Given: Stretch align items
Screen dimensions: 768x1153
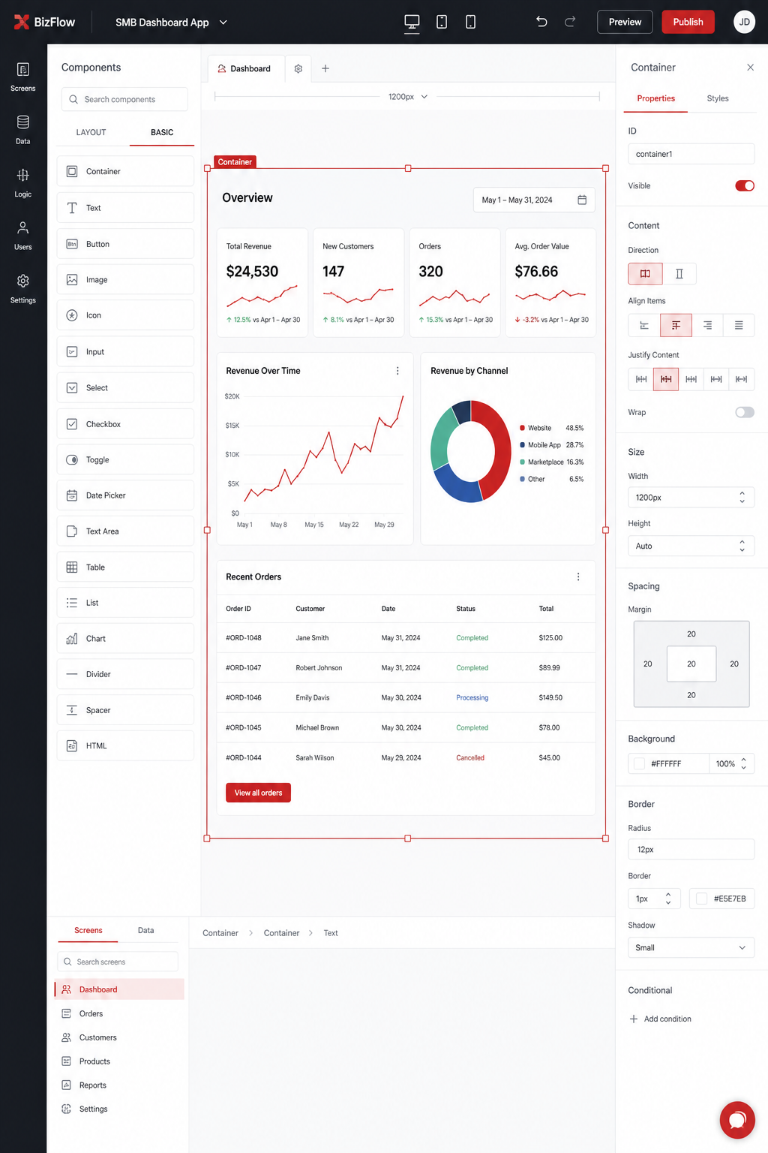Looking at the screenshot, I should [x=739, y=325].
